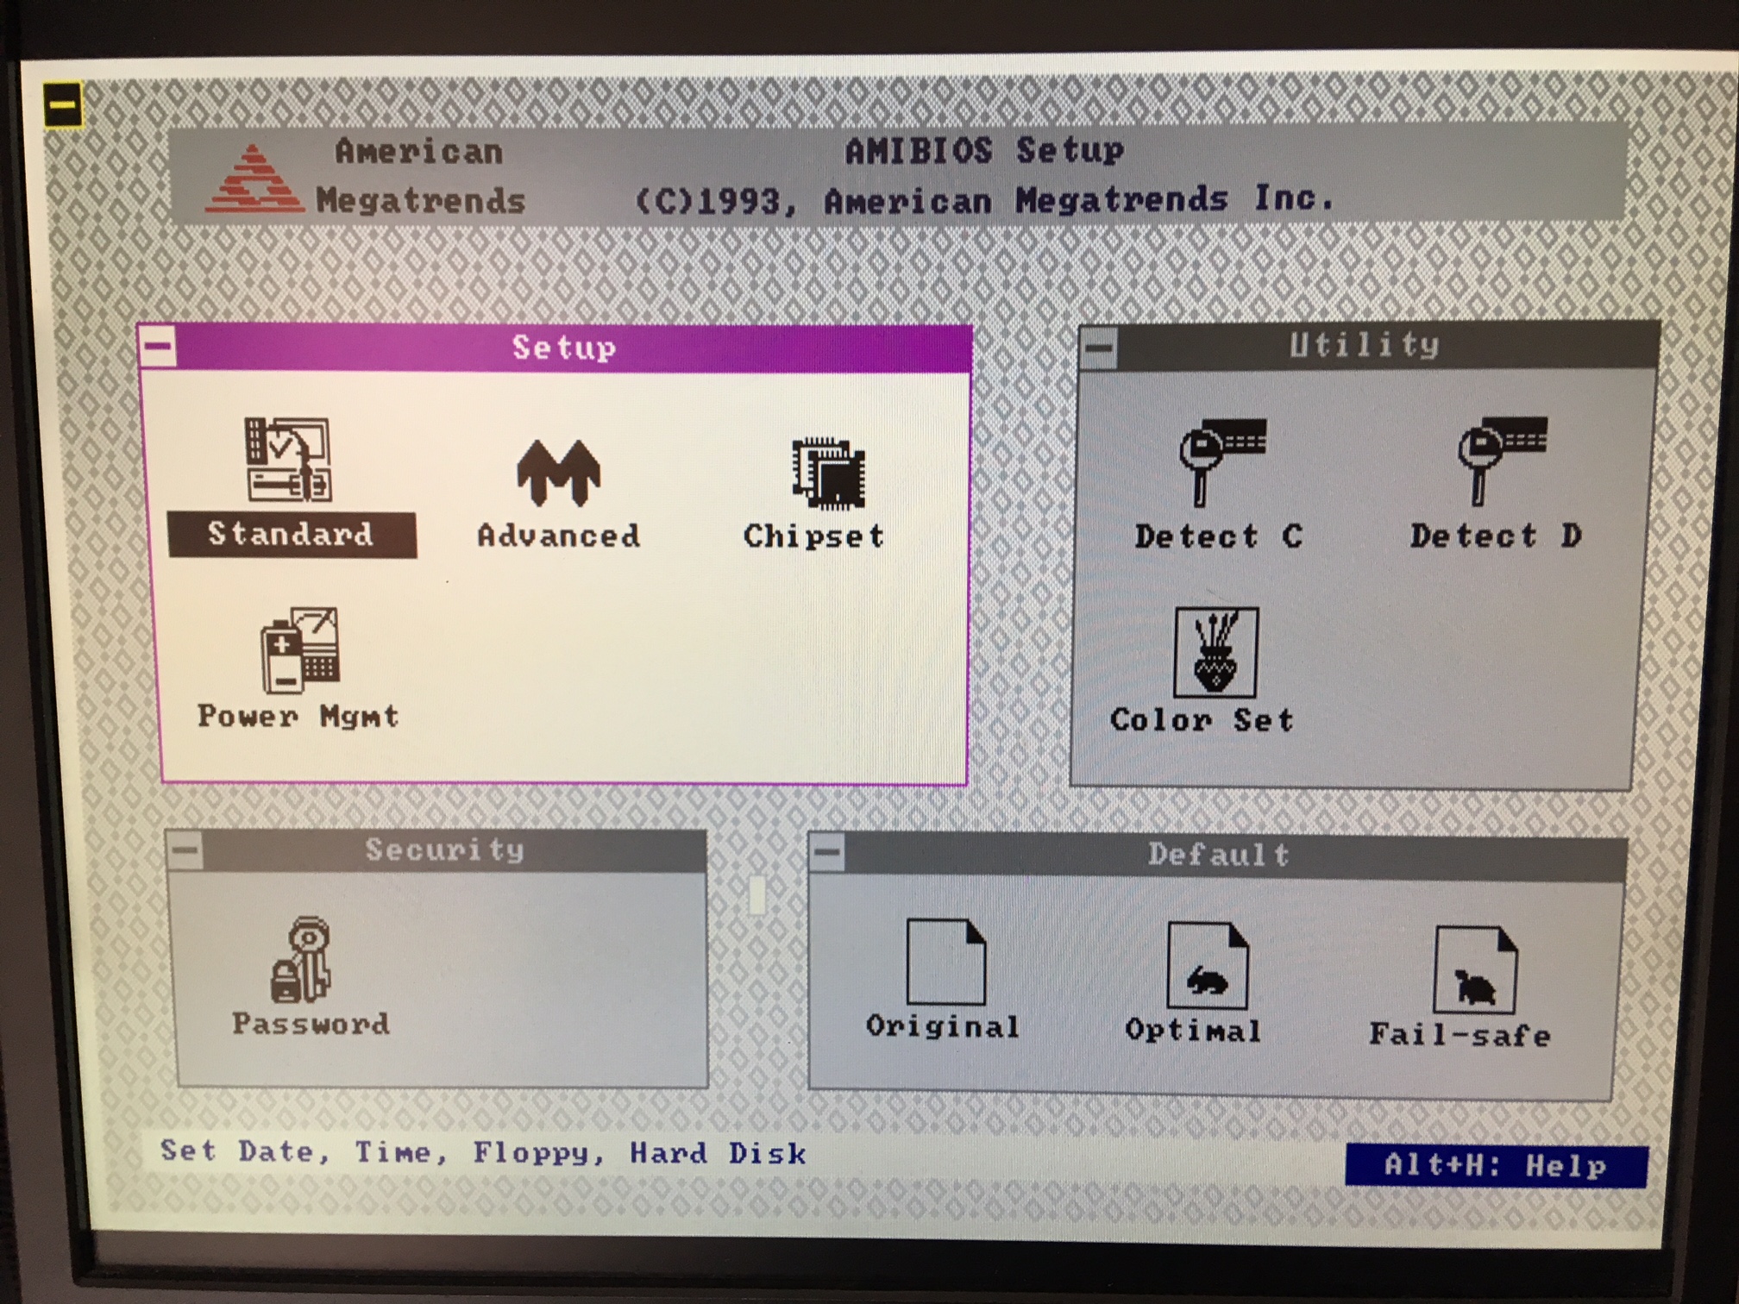This screenshot has width=1739, height=1304.
Task: Click the Fail-safe label text
Action: [x=1460, y=1034]
